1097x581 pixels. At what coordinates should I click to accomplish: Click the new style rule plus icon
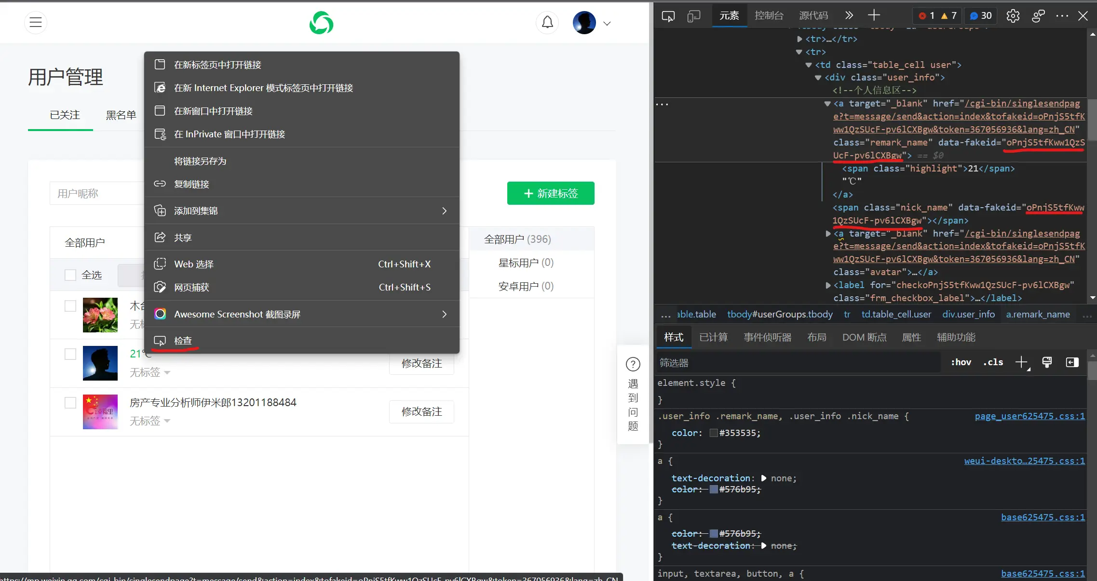point(1021,362)
